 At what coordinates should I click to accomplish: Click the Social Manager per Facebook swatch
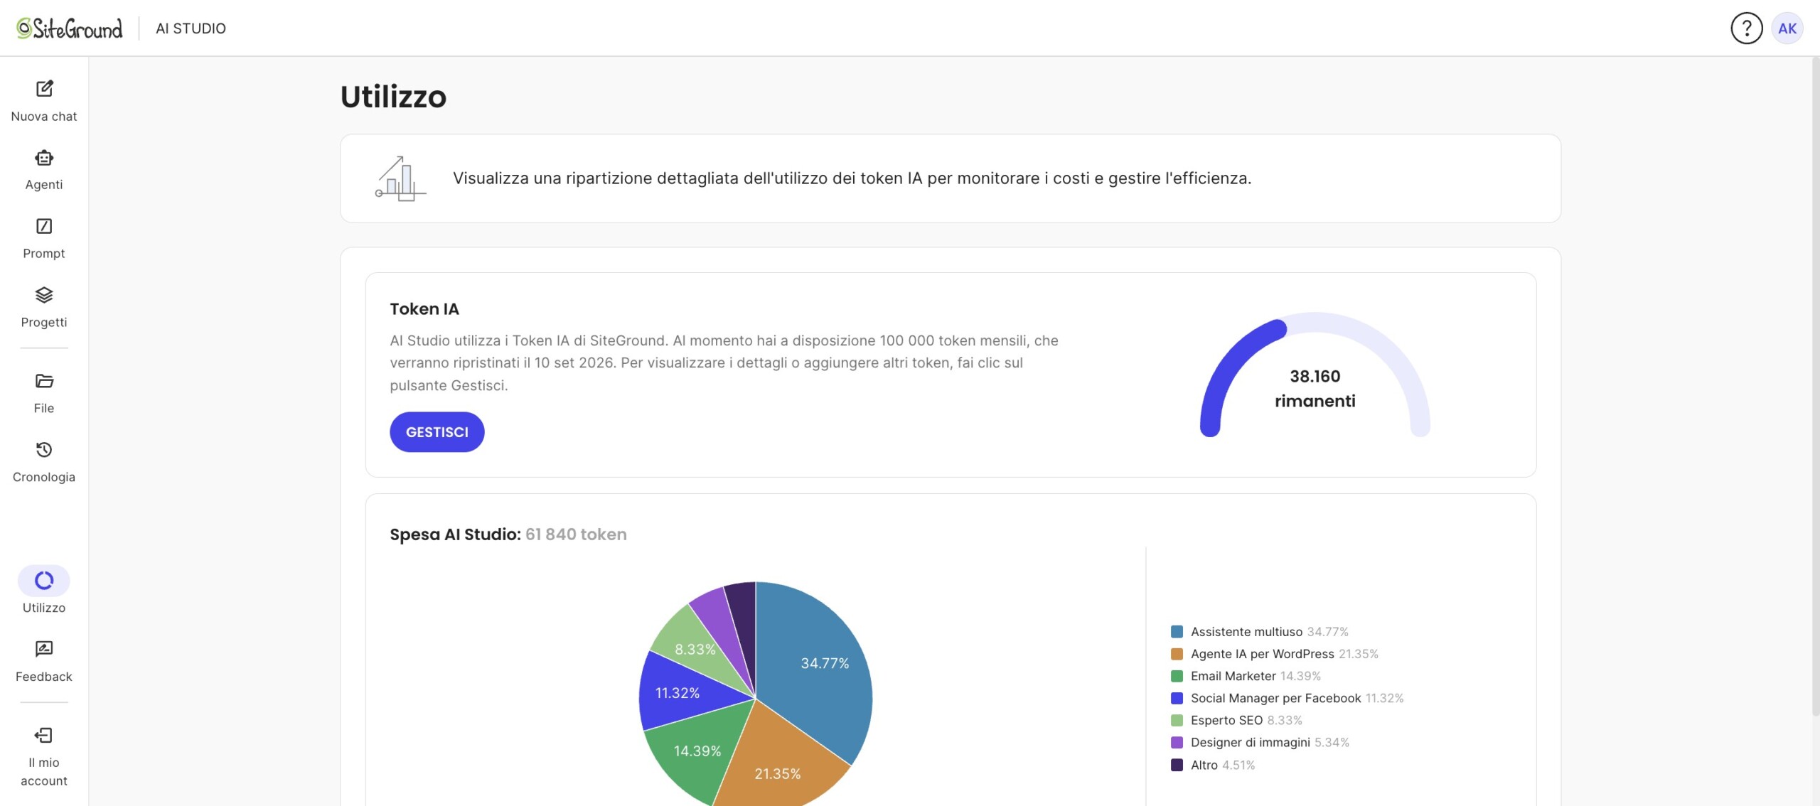click(x=1177, y=698)
